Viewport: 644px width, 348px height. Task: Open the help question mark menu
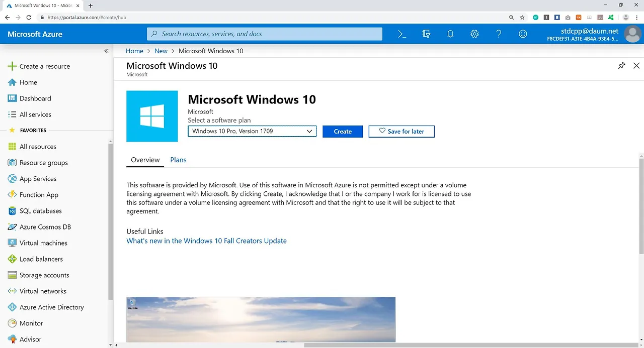tap(499, 34)
